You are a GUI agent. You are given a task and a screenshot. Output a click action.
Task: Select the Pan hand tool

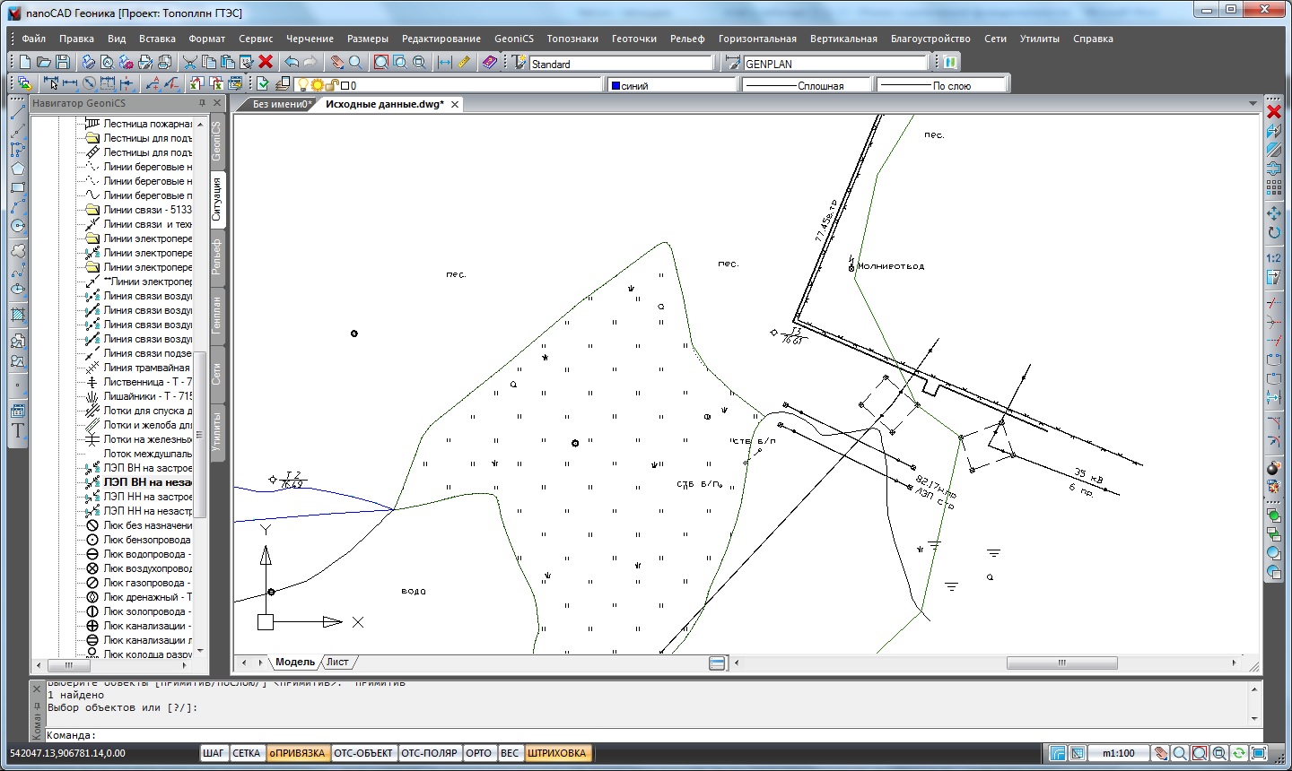coord(336,62)
